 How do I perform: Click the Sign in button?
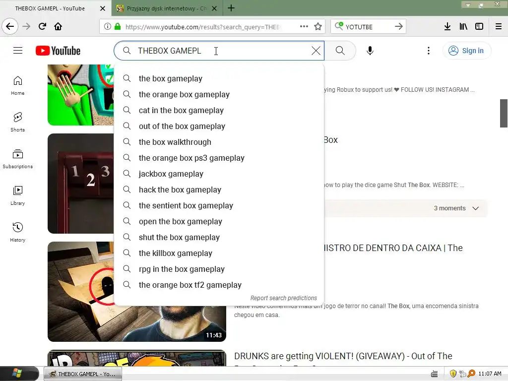tap(466, 51)
